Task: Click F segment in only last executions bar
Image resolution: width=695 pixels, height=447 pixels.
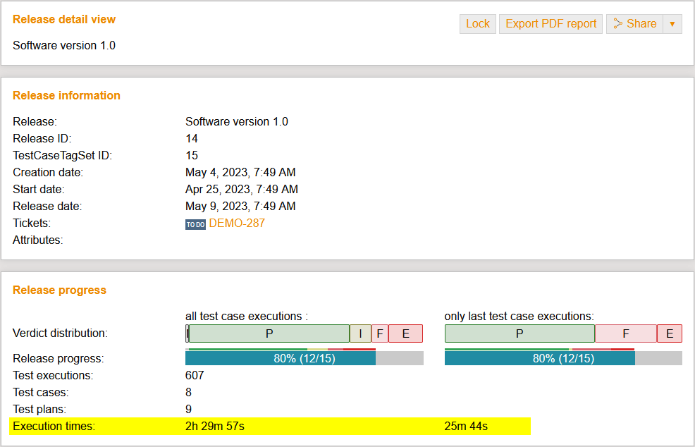Action: (625, 333)
